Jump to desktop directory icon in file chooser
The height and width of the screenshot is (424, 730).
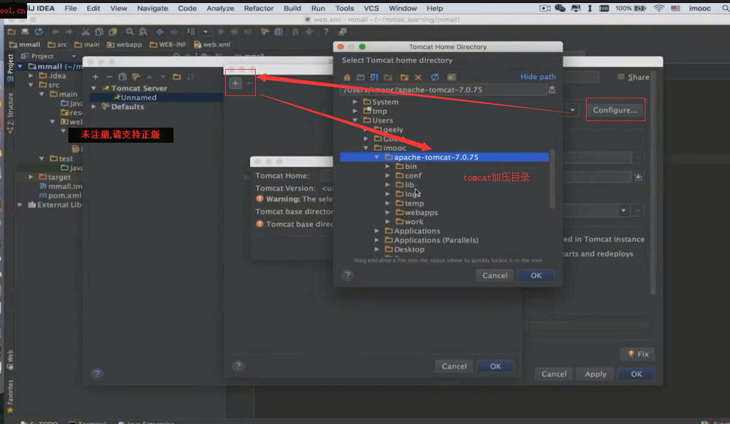[x=360, y=77]
